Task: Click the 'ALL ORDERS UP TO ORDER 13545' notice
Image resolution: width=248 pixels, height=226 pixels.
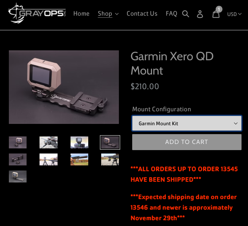Action: point(184,174)
